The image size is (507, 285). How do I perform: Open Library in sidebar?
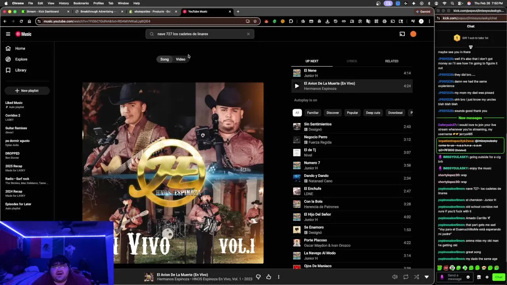[x=21, y=70]
